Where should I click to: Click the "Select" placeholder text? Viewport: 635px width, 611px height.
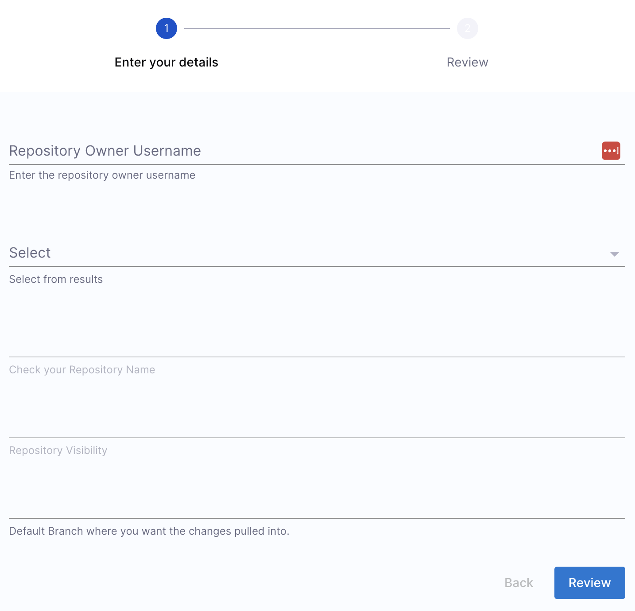tap(30, 253)
